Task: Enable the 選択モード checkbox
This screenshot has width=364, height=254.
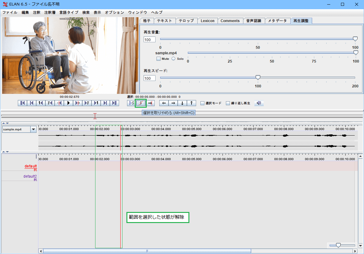Action: click(203, 103)
